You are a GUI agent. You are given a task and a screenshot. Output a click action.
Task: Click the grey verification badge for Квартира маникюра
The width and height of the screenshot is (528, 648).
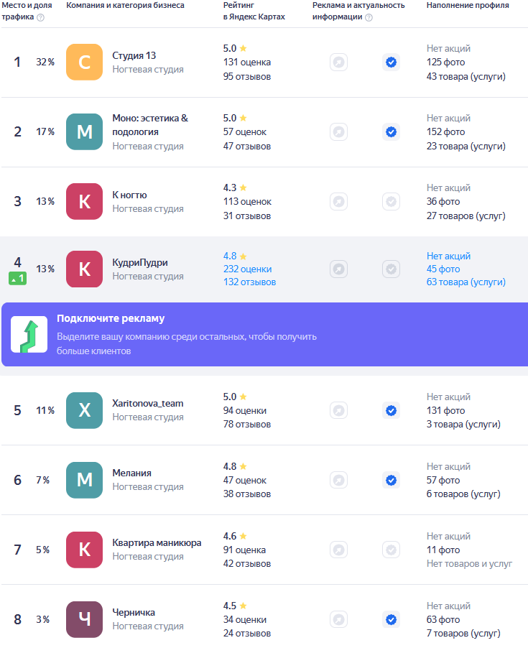coord(391,550)
